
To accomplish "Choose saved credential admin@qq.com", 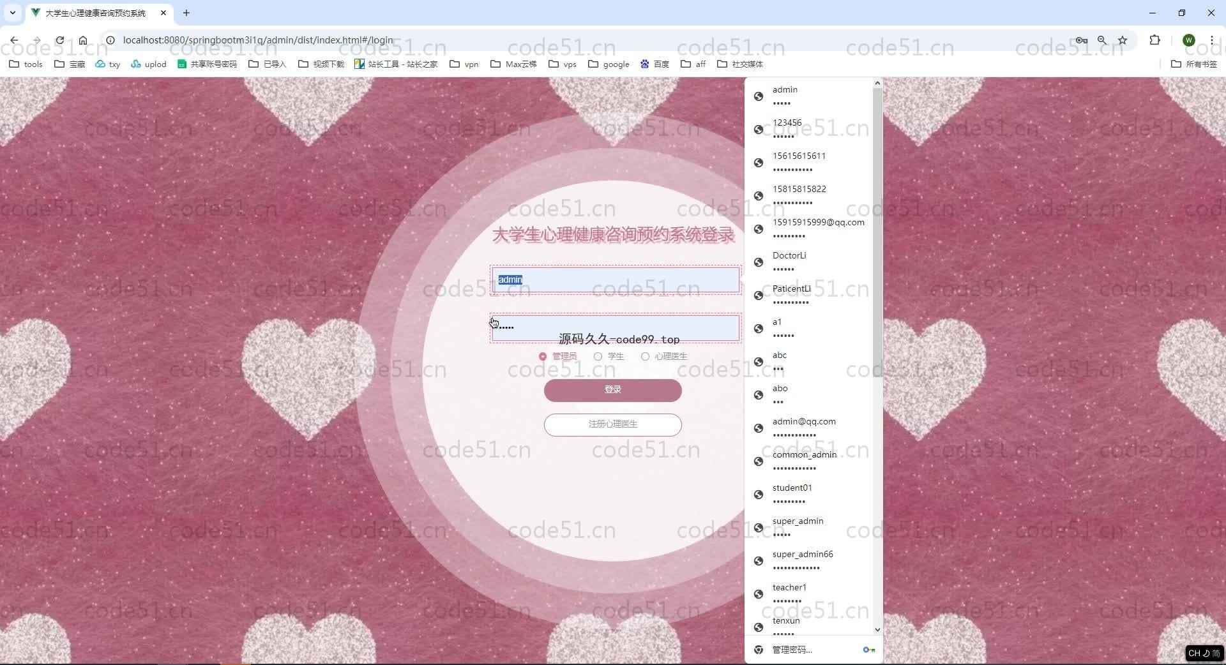I will [x=808, y=428].
